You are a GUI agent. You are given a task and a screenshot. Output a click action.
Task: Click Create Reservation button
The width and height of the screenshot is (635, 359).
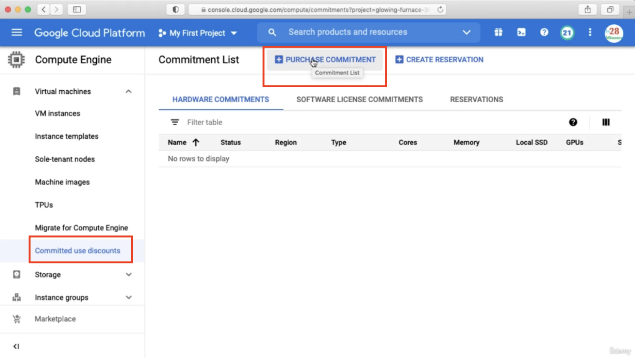pyautogui.click(x=439, y=60)
